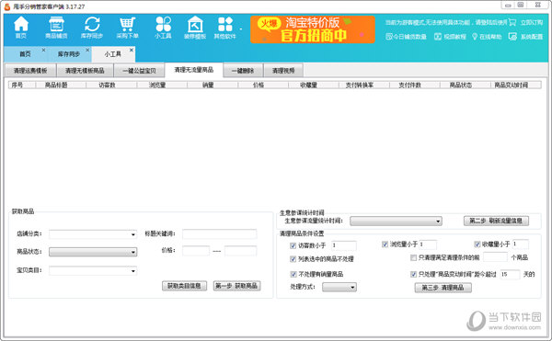This screenshot has width=552, height=341.
Task: Switch to the 库存同步 page tab
Action: coord(69,54)
